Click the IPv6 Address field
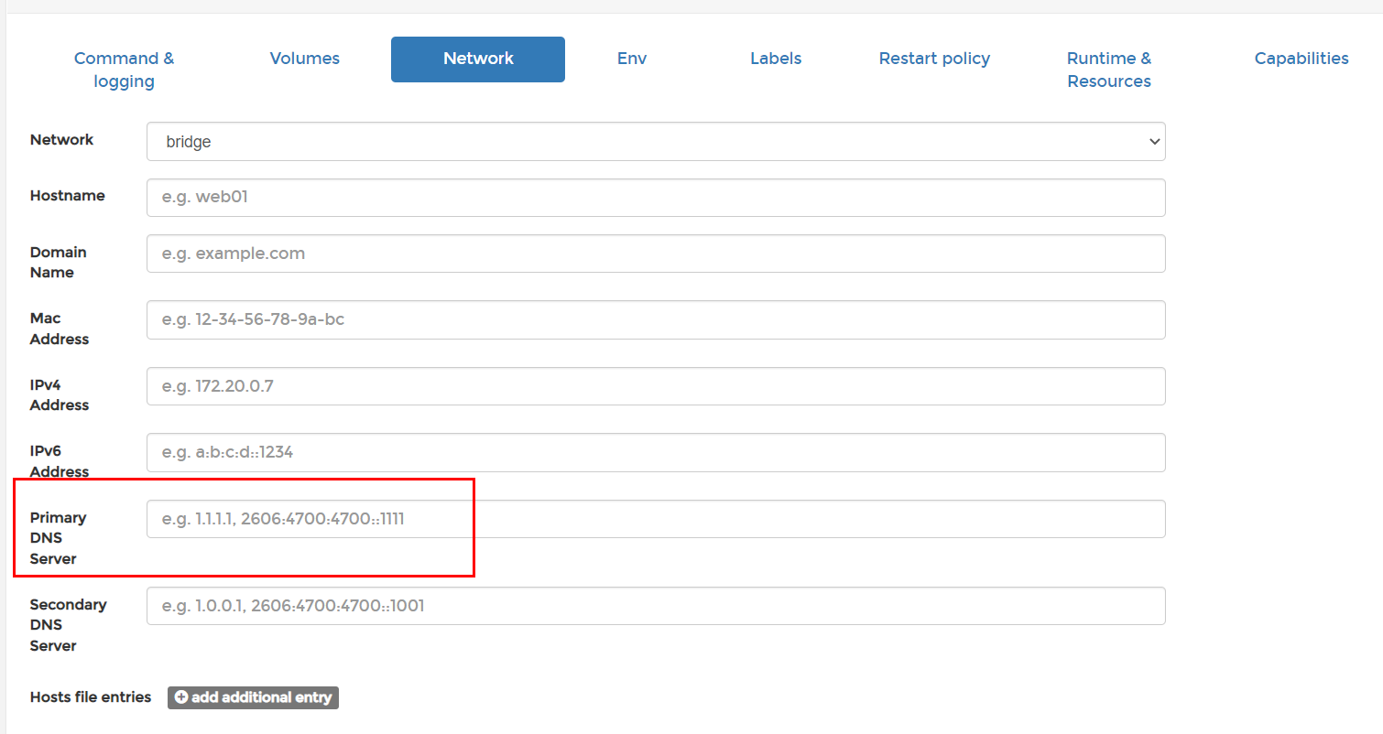The height and width of the screenshot is (734, 1383). (655, 452)
